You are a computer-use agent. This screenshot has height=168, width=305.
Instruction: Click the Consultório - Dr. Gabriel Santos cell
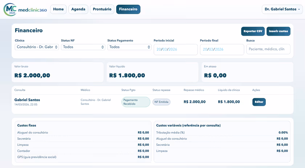pyautogui.click(x=96, y=102)
